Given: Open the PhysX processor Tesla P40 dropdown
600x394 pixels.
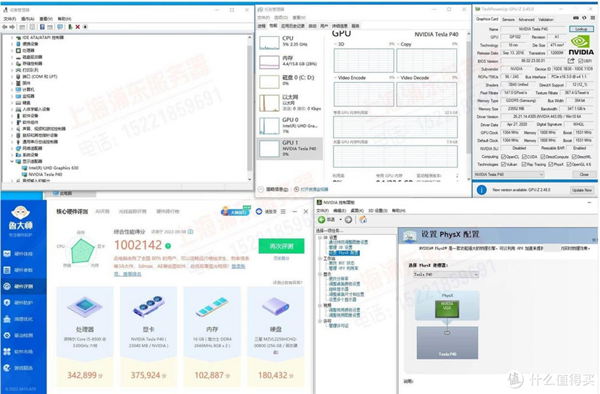Looking at the screenshot, I should point(445,274).
